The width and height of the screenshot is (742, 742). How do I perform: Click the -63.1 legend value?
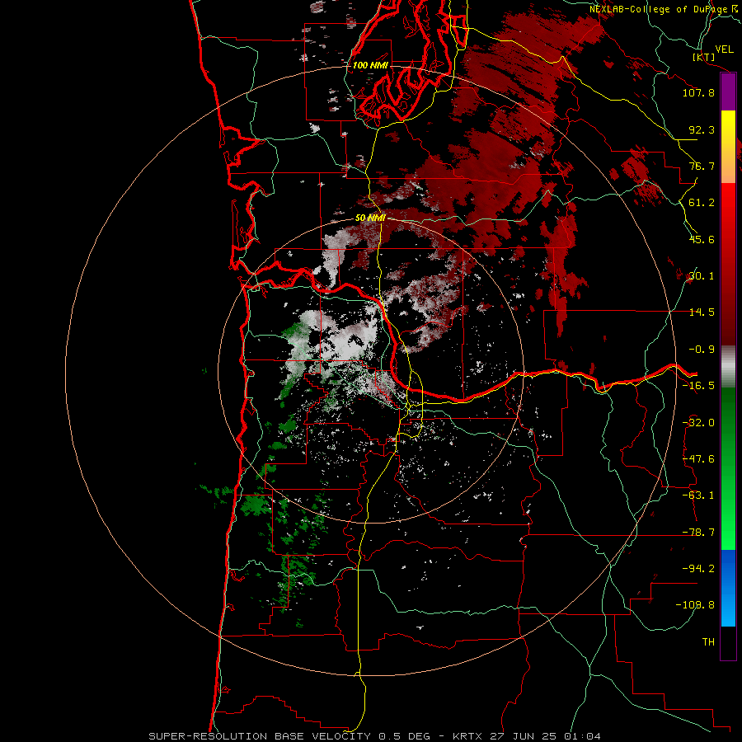click(x=698, y=495)
